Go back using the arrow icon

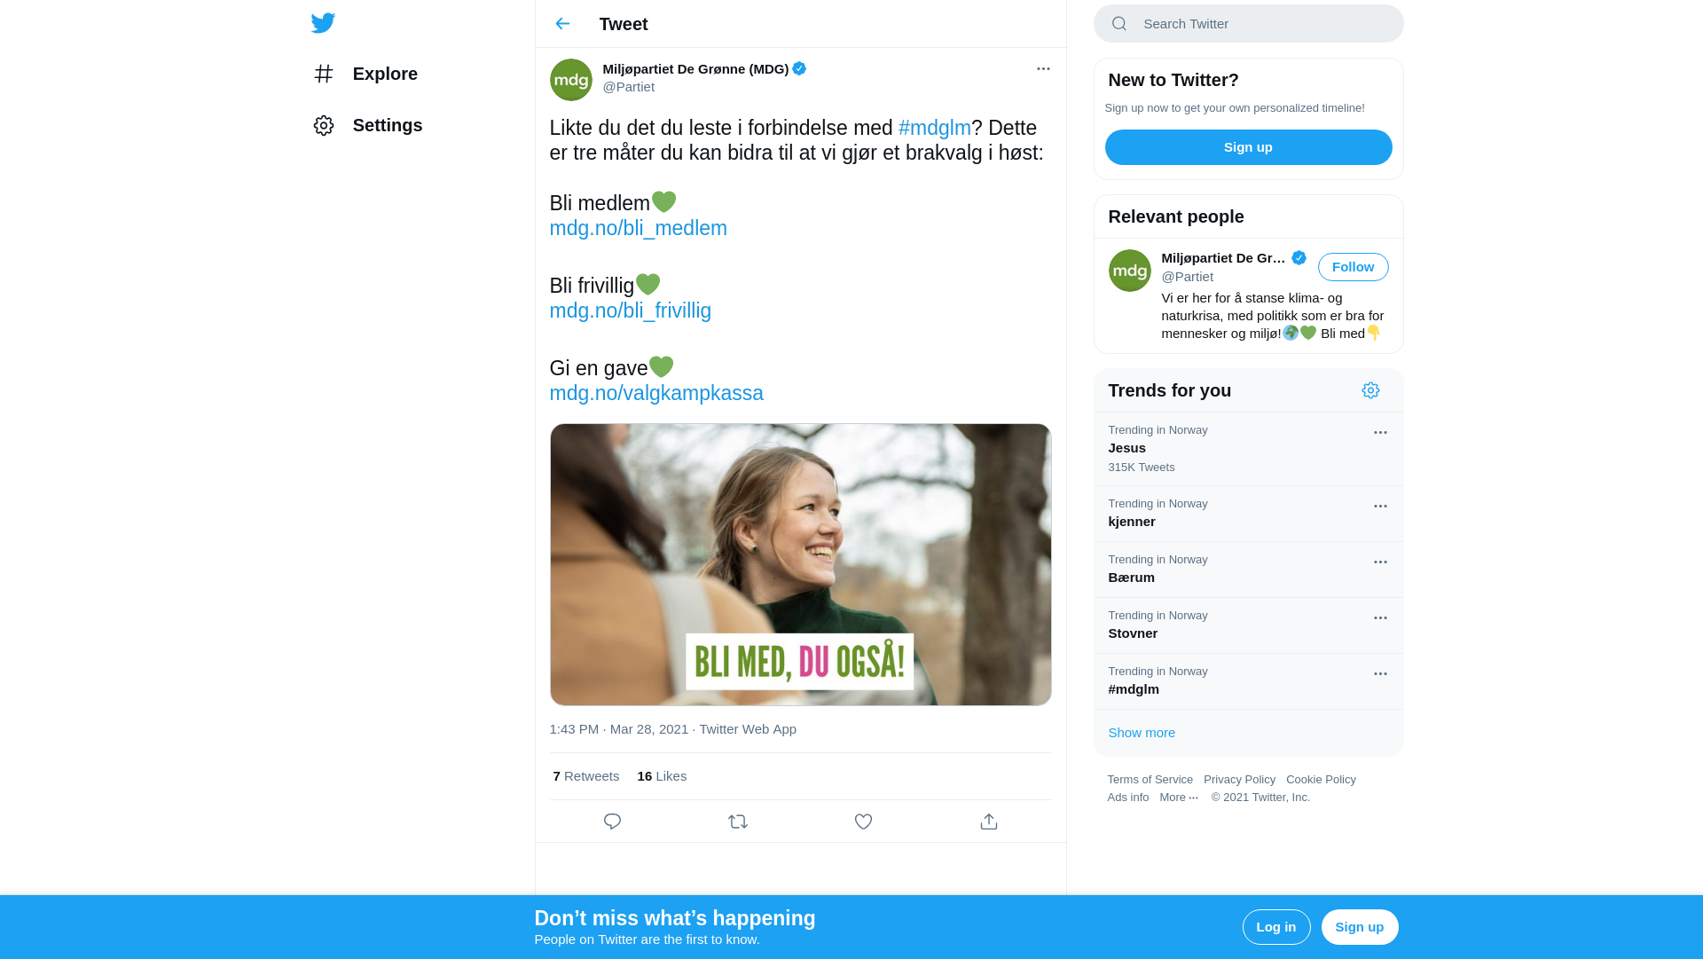tap(562, 24)
